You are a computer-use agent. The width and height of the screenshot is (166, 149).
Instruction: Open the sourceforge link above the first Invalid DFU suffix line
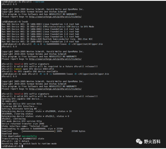pos(55,59)
